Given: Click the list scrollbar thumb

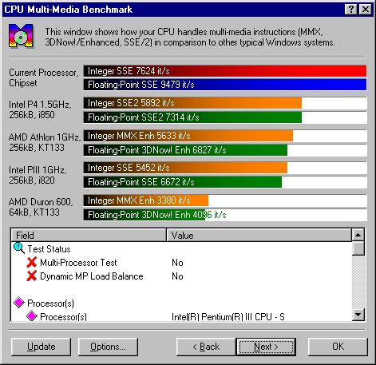Looking at the screenshot, I should pos(358,248).
